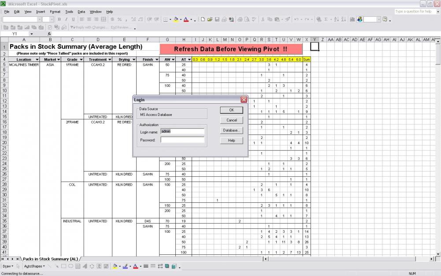Screen dimensions: 441x276
Task: Open the Format menu
Action: point(55,11)
